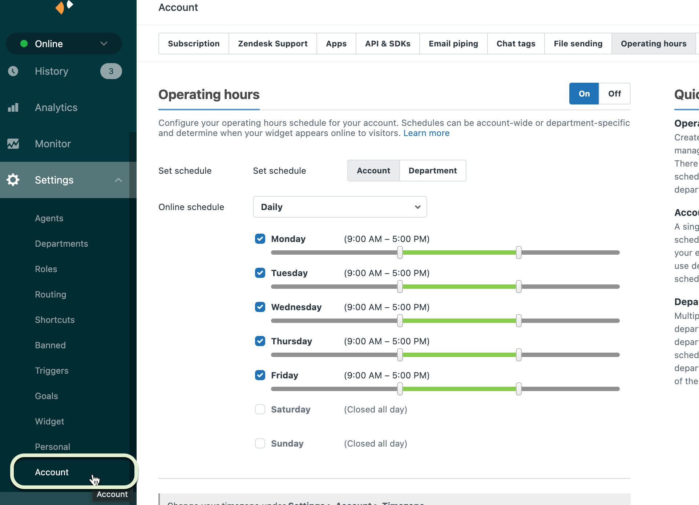Select the Department schedule tab

tap(432, 170)
